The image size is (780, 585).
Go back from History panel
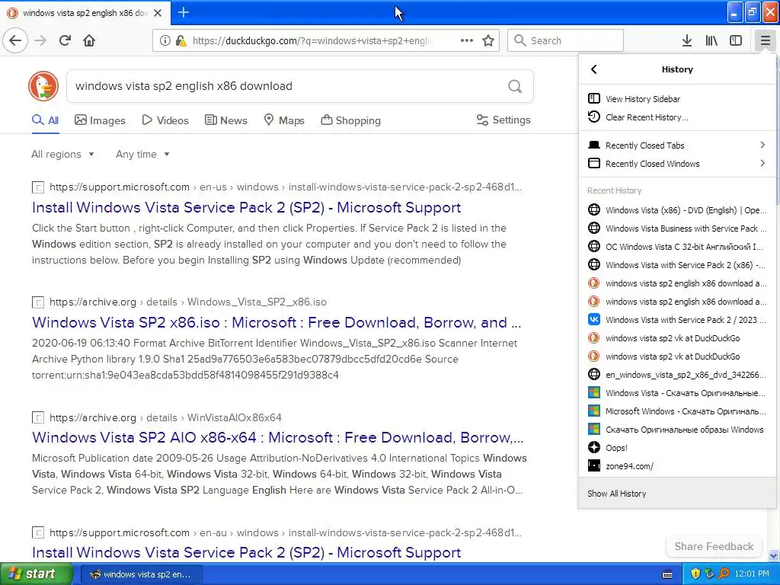594,69
